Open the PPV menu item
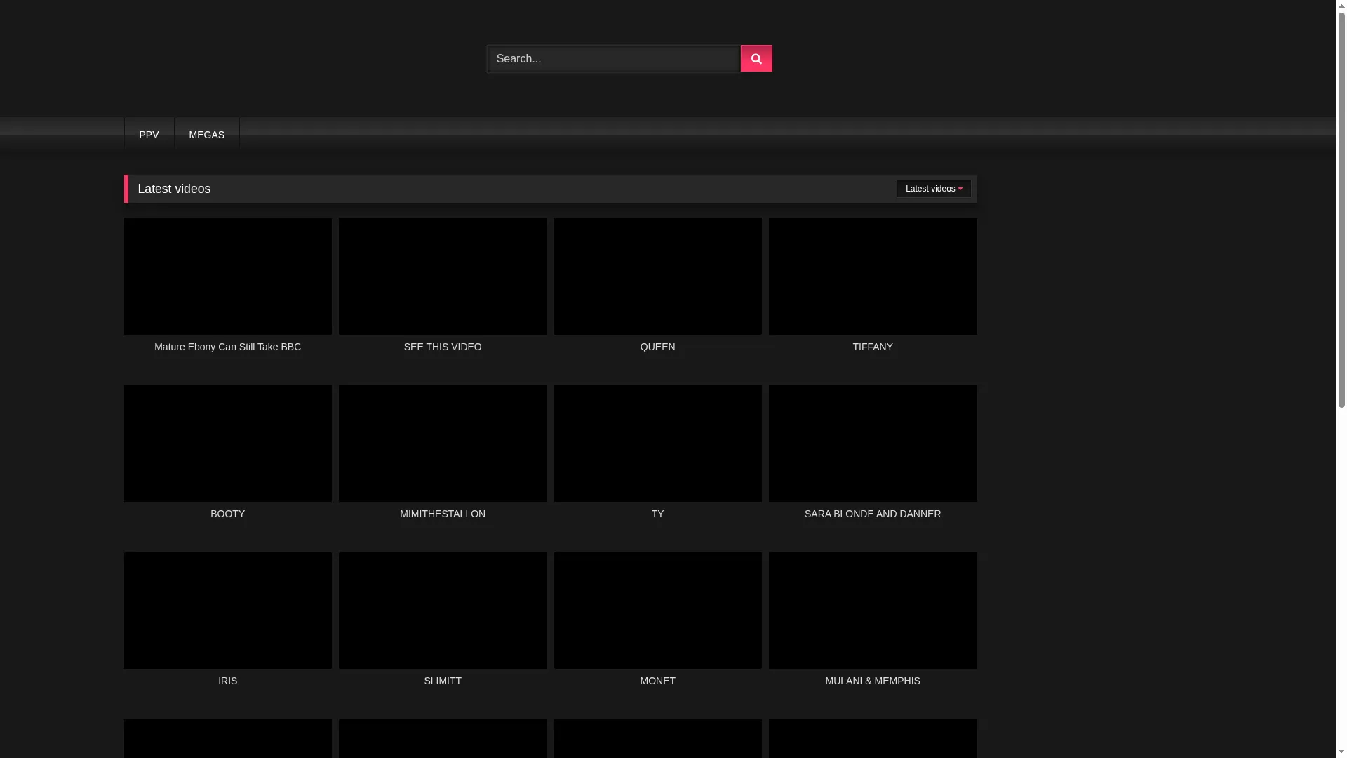 (149, 135)
